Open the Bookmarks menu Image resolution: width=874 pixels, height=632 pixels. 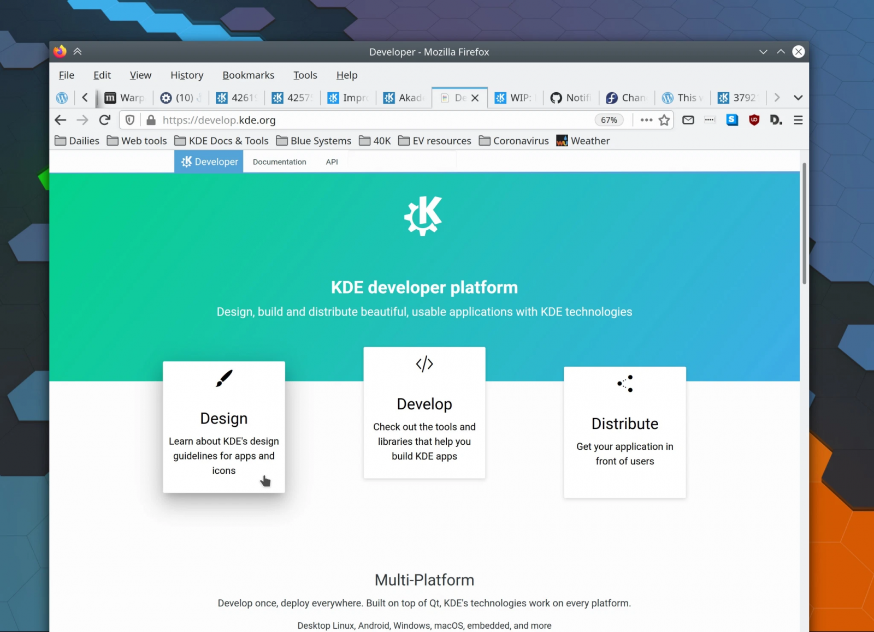pos(249,75)
